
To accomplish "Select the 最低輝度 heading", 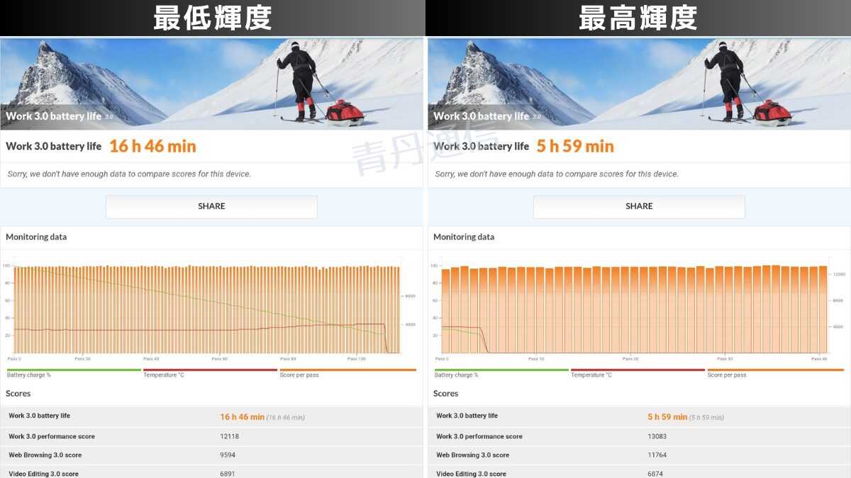I will (213, 18).
